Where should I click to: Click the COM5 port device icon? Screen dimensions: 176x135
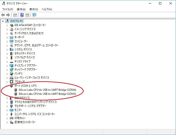click(x=16, y=94)
